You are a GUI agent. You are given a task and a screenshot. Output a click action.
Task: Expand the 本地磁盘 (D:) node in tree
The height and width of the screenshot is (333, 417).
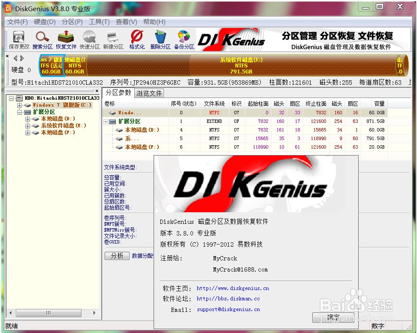pyautogui.click(x=27, y=119)
